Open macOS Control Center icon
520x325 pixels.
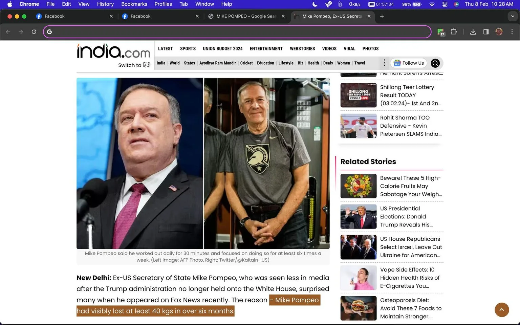point(445,4)
